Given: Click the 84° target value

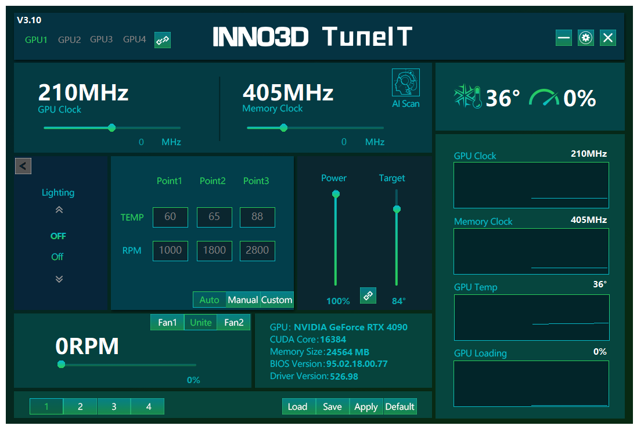Looking at the screenshot, I should [x=398, y=301].
